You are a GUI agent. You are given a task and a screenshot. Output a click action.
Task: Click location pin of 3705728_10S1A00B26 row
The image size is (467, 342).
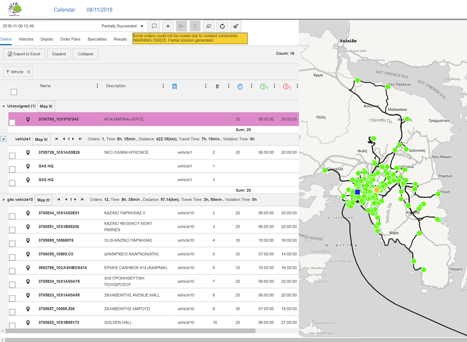tap(28, 153)
